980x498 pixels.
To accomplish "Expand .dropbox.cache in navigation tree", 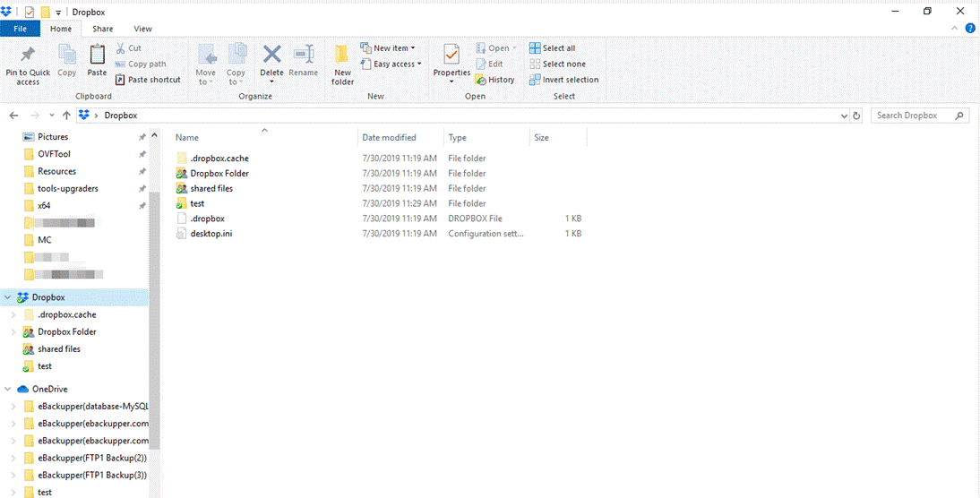I will pyautogui.click(x=13, y=315).
